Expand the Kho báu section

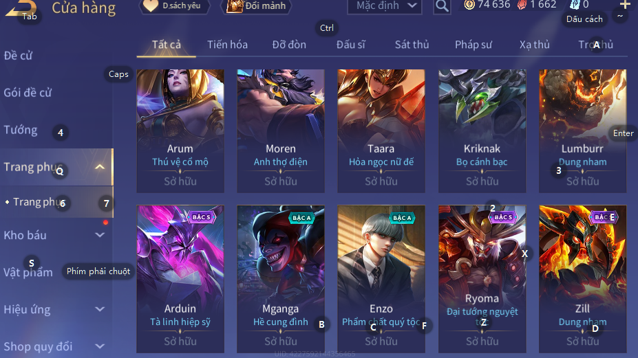pos(100,235)
